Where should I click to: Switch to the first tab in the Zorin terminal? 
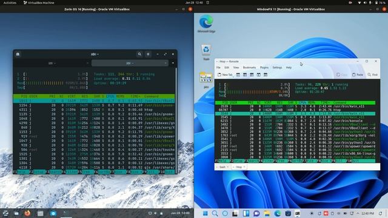point(52,63)
